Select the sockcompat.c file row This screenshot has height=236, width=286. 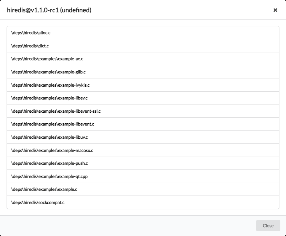click(x=38, y=203)
